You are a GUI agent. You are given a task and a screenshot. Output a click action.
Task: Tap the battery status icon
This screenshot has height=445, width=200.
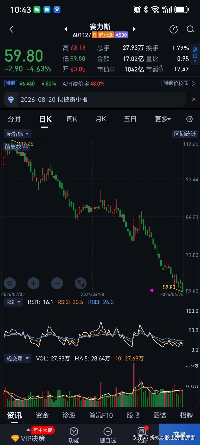coord(182,10)
